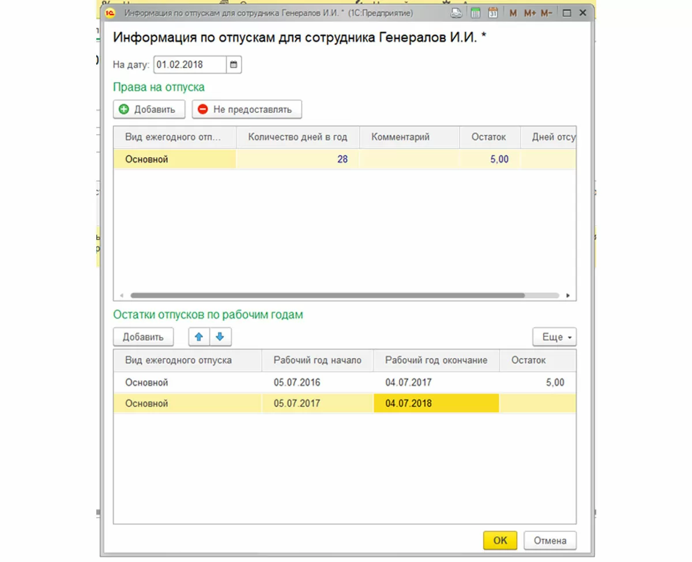The width and height of the screenshot is (692, 562).
Task: Click 5,00 remainder cell in upper table
Action: [490, 159]
